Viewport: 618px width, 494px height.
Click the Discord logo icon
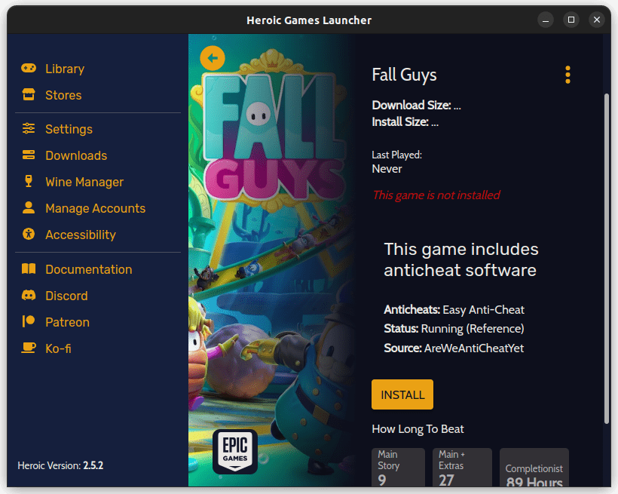(29, 296)
